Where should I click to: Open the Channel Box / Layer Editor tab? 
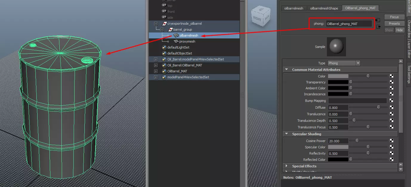409,39
